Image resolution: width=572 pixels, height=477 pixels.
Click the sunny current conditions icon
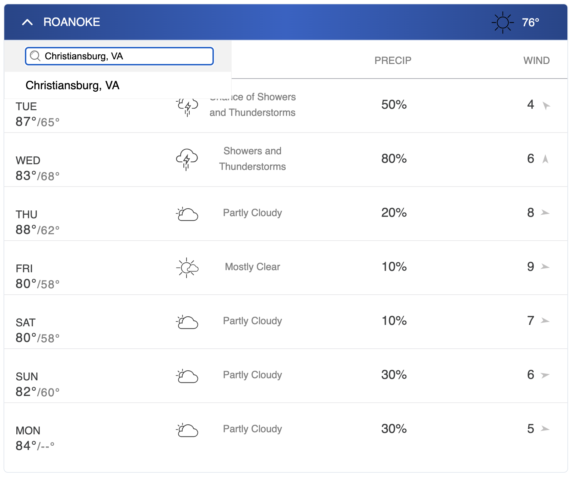click(503, 23)
